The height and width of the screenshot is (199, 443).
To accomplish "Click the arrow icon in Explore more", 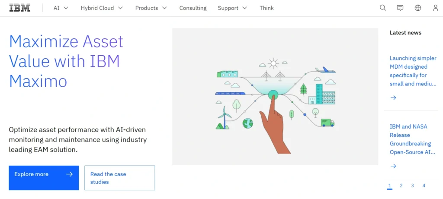I will [x=69, y=174].
